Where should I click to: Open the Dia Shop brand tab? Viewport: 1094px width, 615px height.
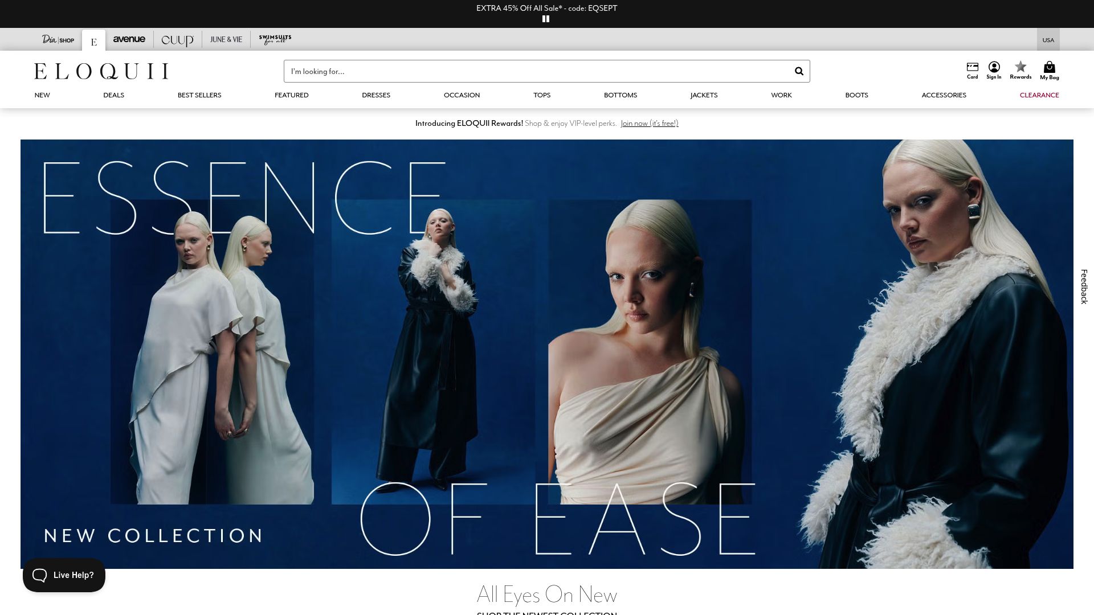tap(58, 40)
